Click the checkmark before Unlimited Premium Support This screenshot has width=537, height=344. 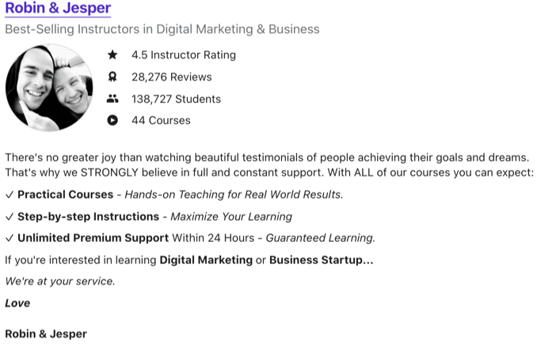(10, 238)
